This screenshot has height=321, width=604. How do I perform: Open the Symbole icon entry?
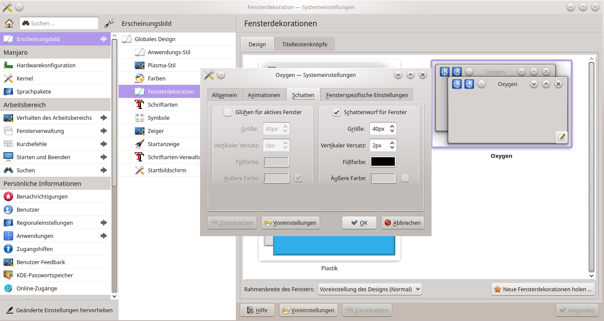click(x=140, y=118)
